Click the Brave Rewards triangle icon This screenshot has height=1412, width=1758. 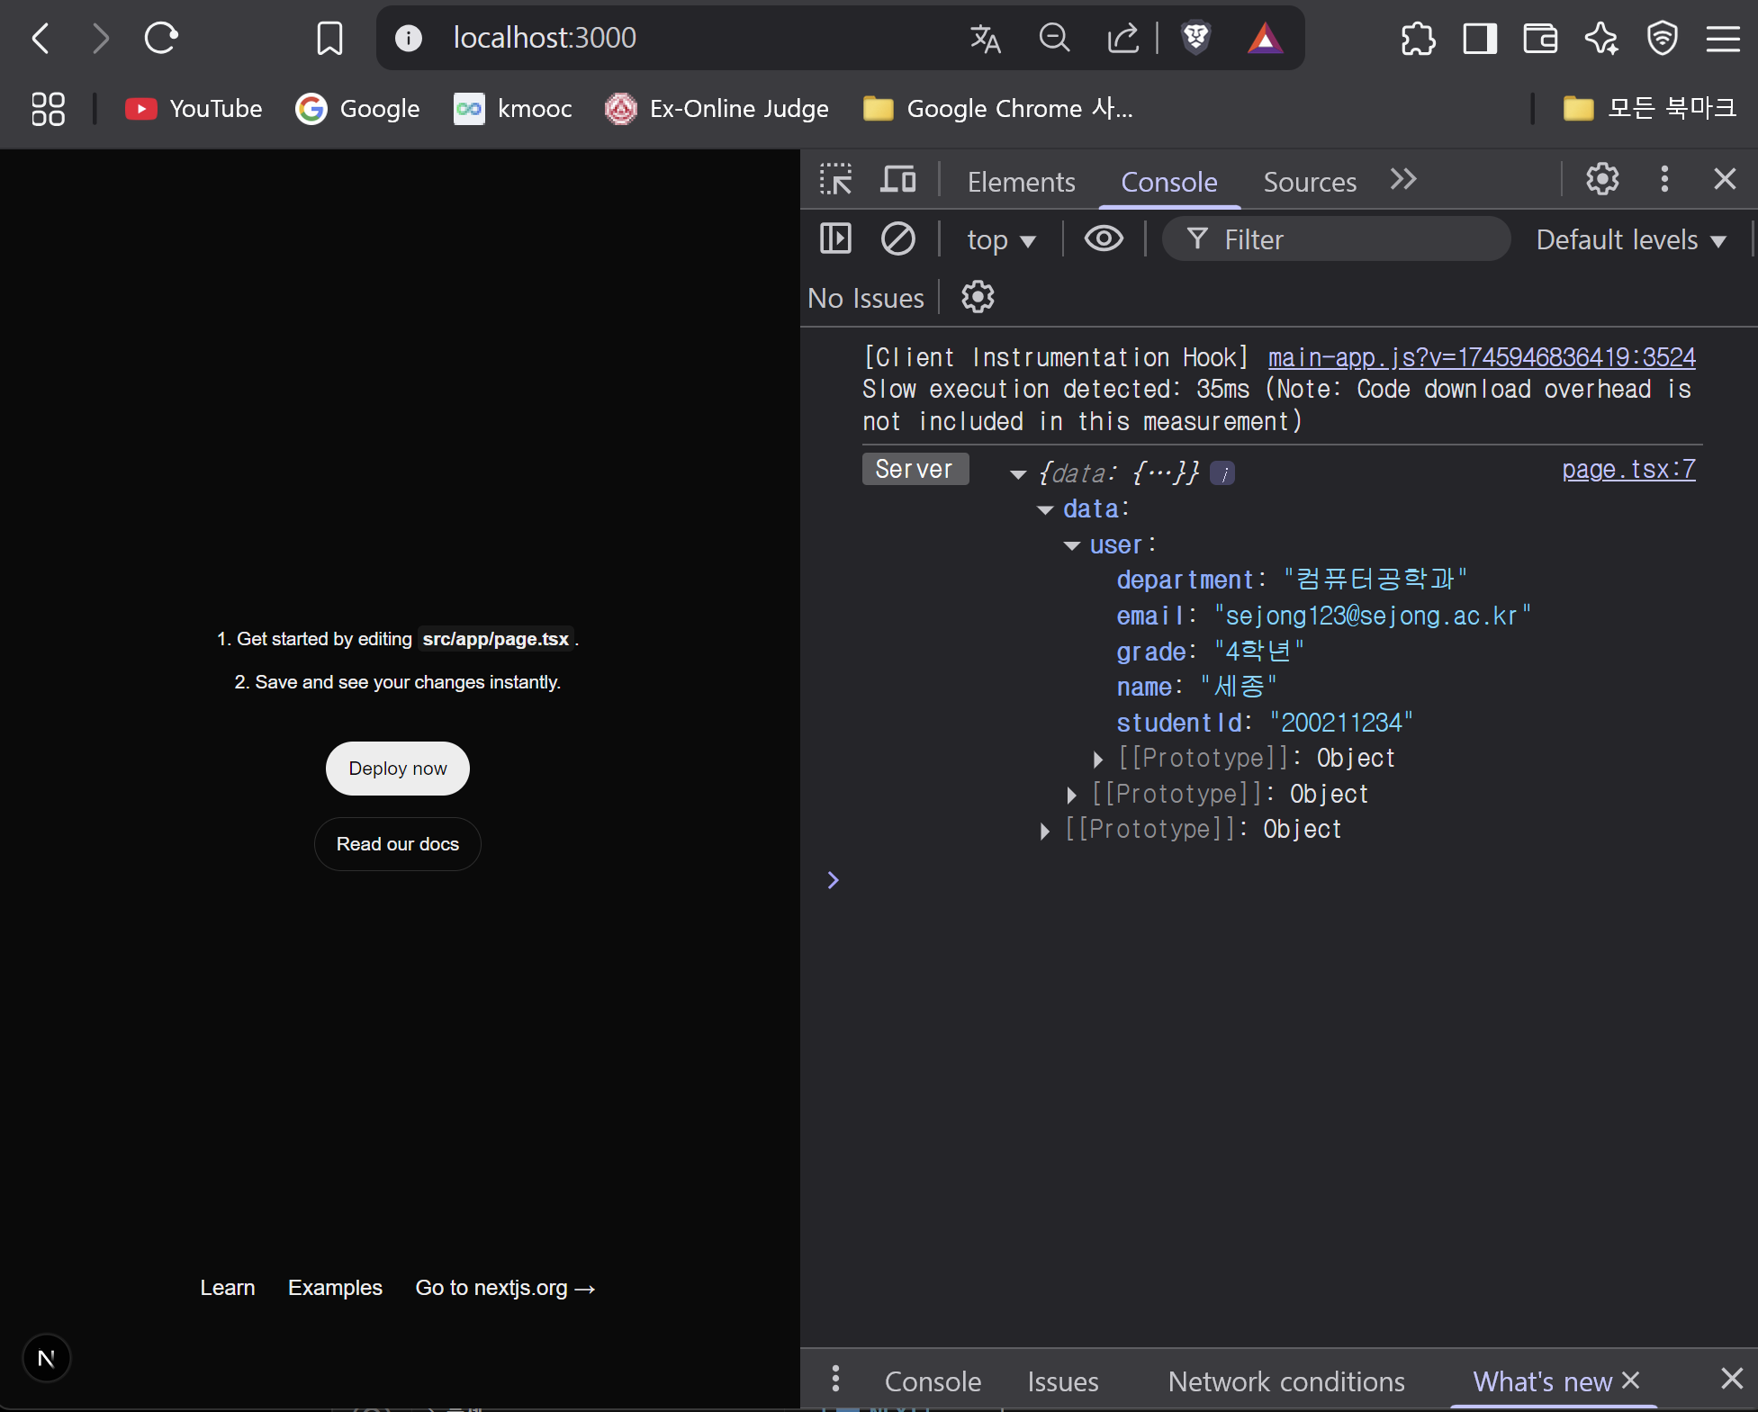coord(1265,38)
